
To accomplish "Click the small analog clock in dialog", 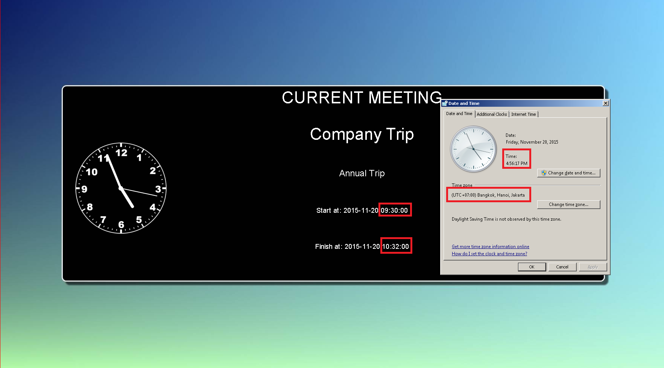I will tap(473, 149).
